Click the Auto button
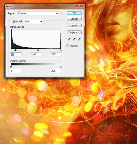This screenshot has height=144, width=137. coord(74,25)
